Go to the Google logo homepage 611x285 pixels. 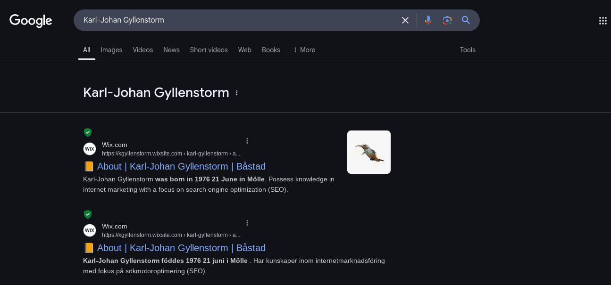[x=31, y=20]
